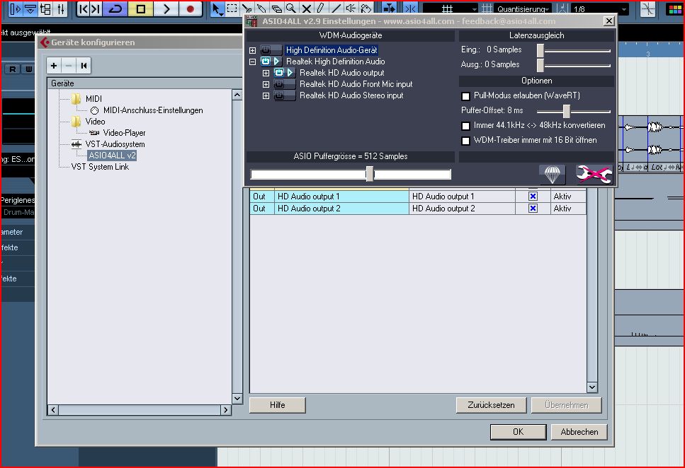Click the add device plus button

tap(54, 66)
